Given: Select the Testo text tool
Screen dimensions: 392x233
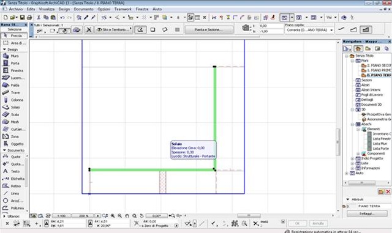Looking at the screenshot, I should tap(13, 171).
